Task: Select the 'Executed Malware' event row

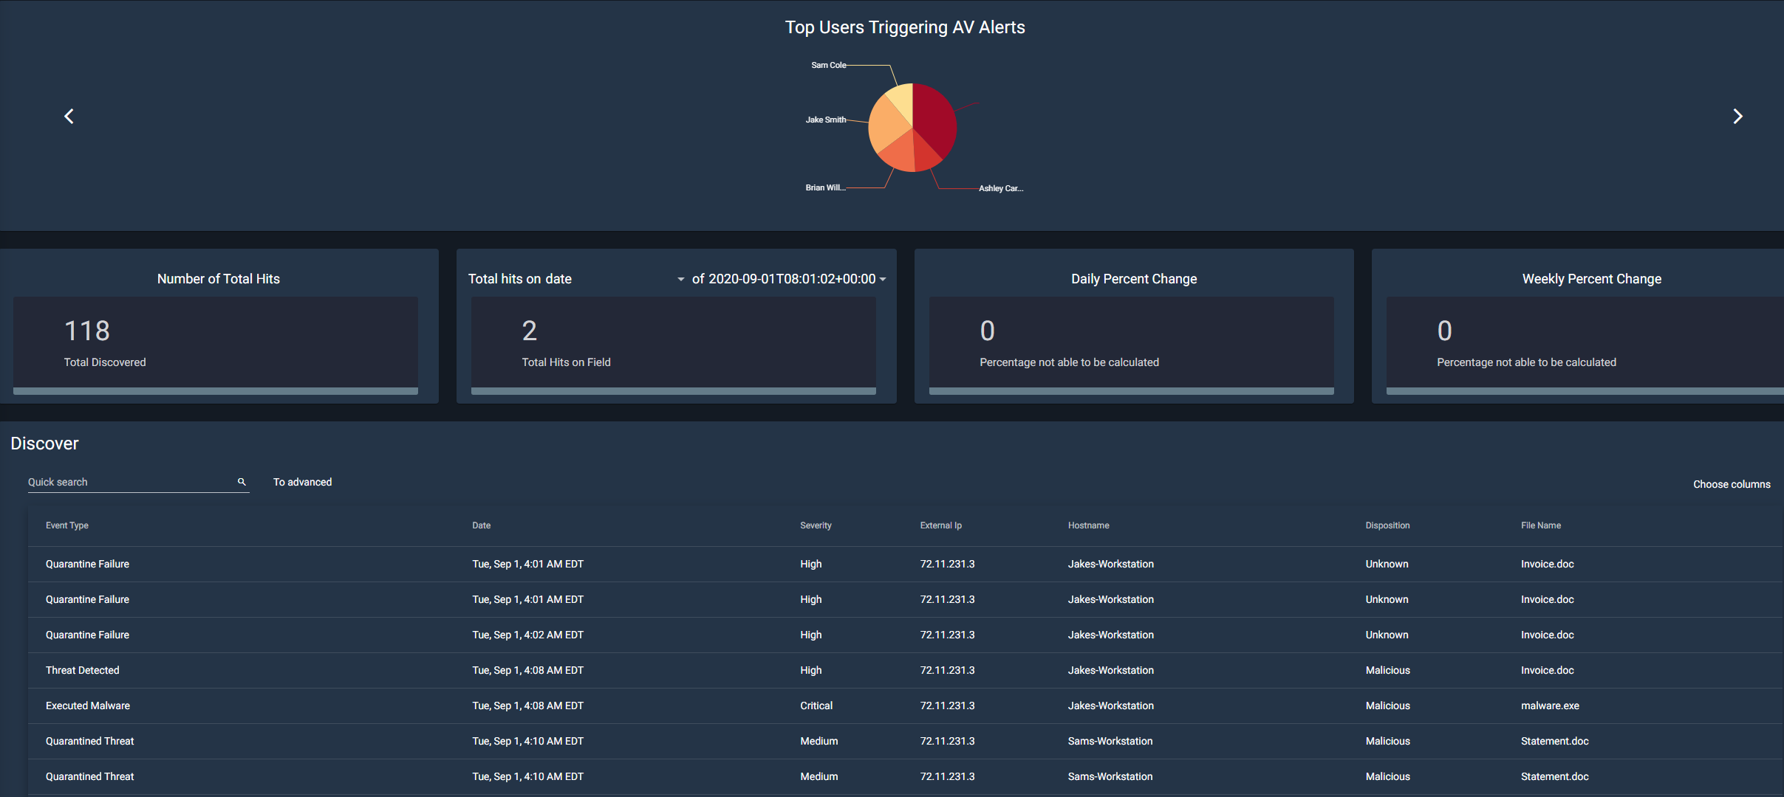Action: pyautogui.click(x=905, y=705)
